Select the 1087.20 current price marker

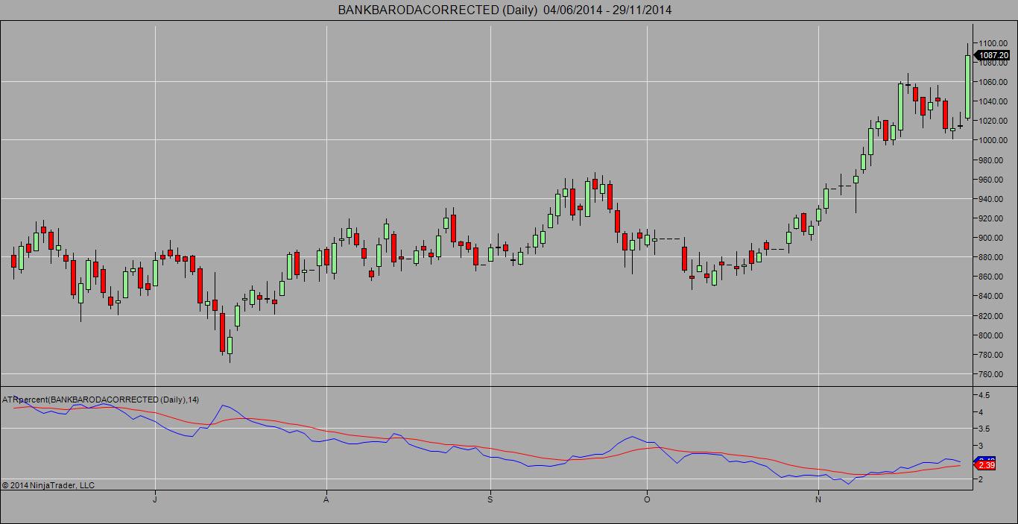click(x=993, y=55)
